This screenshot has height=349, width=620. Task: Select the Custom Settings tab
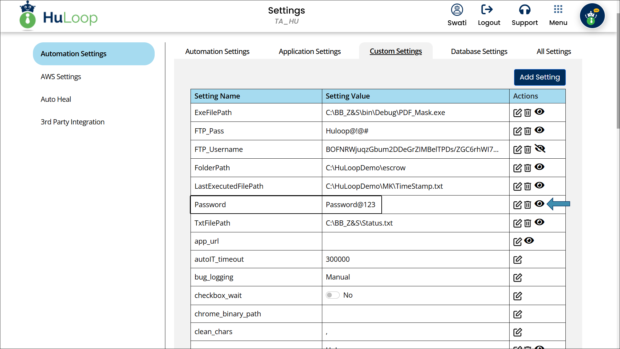click(396, 51)
